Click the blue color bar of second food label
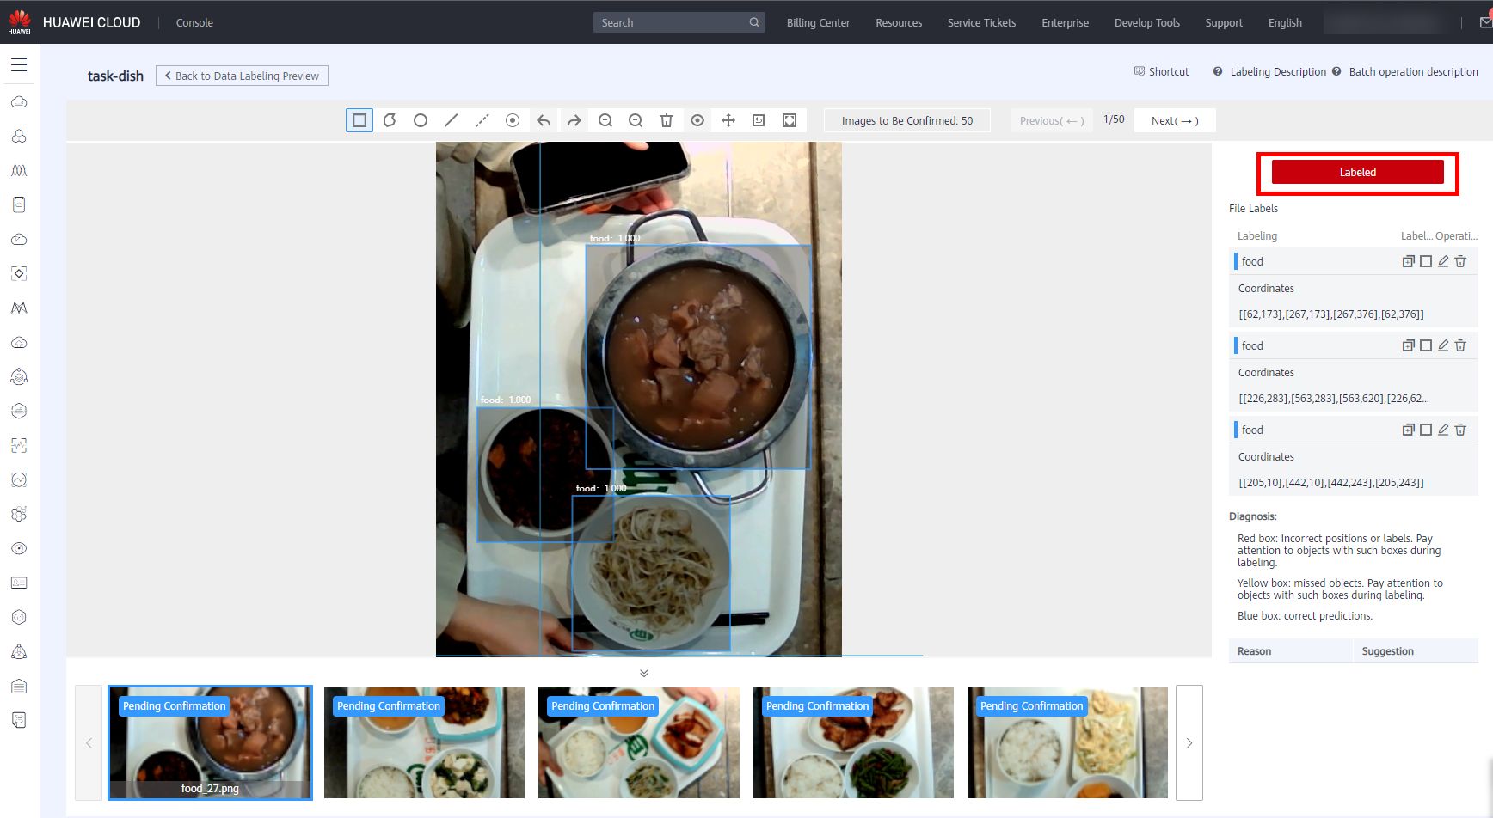This screenshot has width=1493, height=818. [1236, 345]
